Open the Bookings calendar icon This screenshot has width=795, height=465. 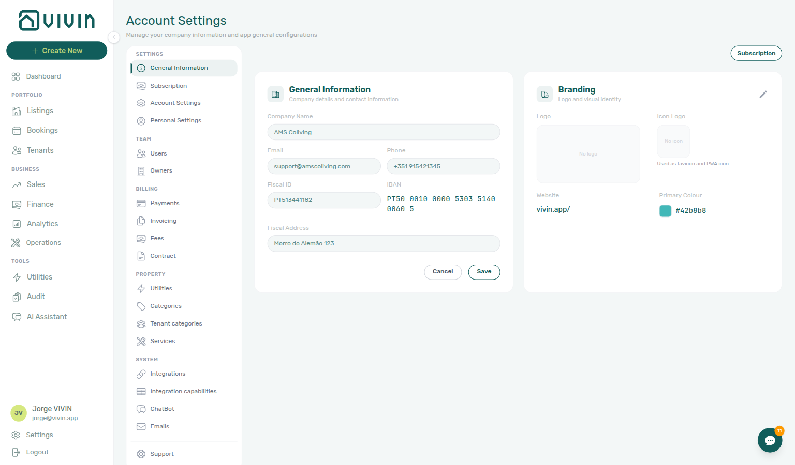[17, 131]
